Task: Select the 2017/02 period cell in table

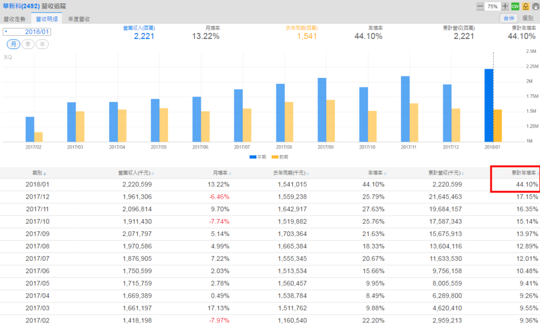Action: coord(37,320)
